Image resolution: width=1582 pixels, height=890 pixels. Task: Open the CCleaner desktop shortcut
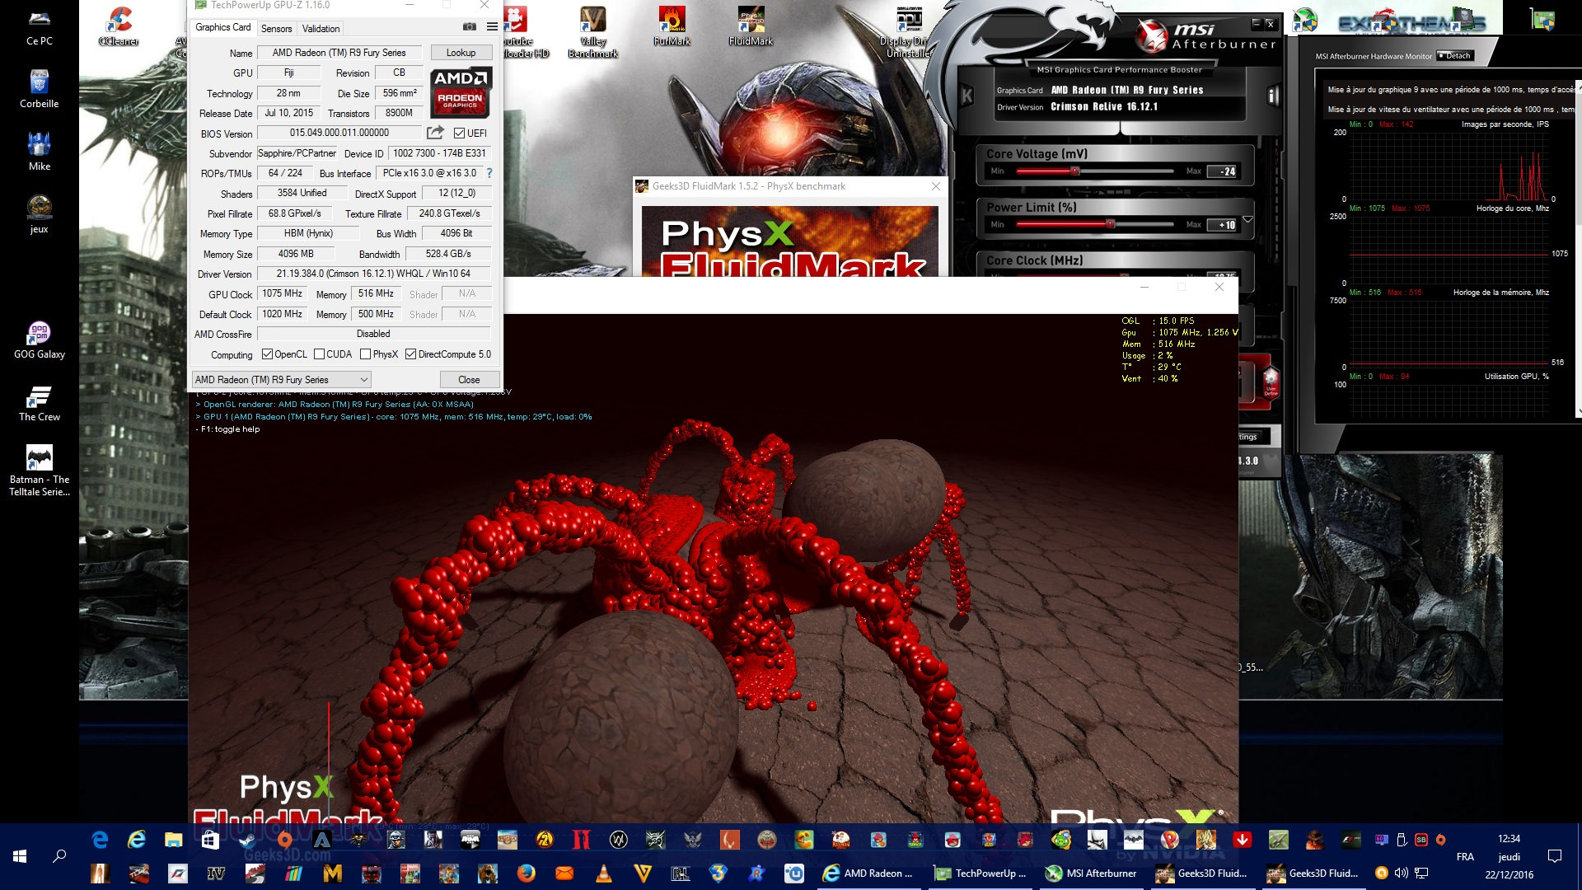tap(119, 26)
